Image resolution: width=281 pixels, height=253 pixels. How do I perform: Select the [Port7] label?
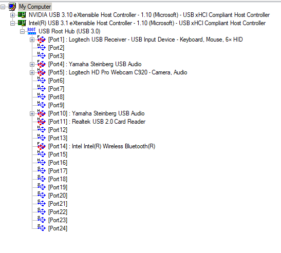click(x=57, y=89)
